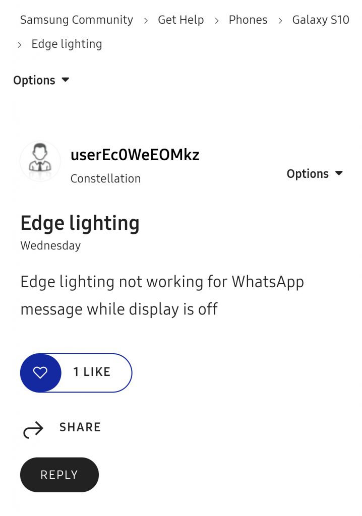Go to Samsung Community breadcrumb
Screen dimensions: 362x516
tap(77, 20)
